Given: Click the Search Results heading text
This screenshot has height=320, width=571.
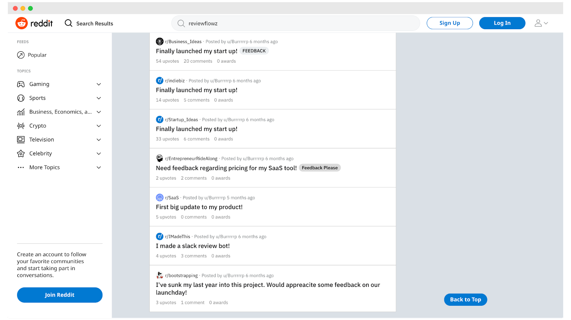Looking at the screenshot, I should [x=95, y=24].
